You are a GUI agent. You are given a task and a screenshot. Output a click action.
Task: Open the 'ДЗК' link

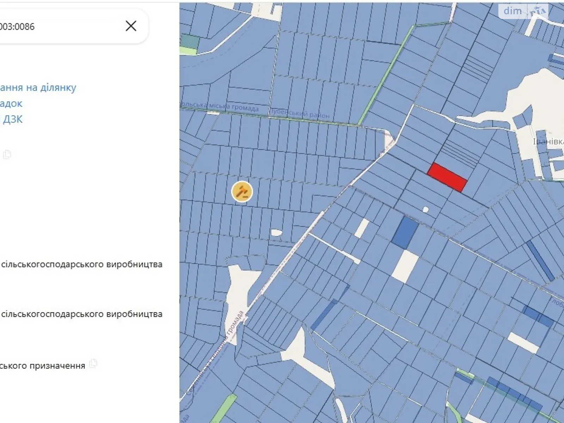pos(13,119)
